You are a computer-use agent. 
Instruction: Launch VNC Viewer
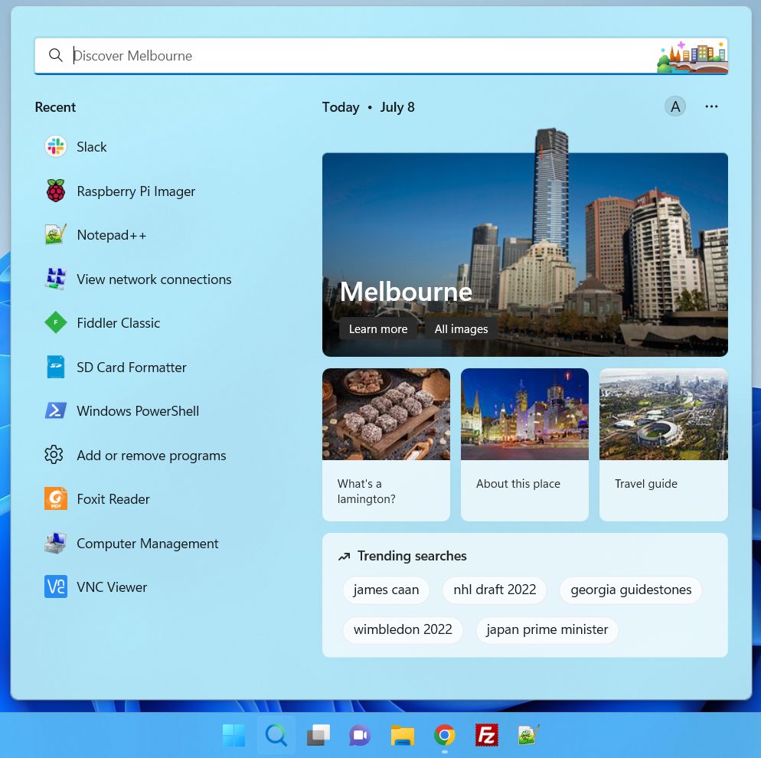112,586
